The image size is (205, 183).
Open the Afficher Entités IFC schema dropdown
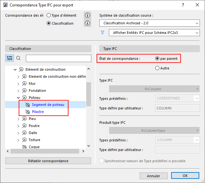click(154, 33)
